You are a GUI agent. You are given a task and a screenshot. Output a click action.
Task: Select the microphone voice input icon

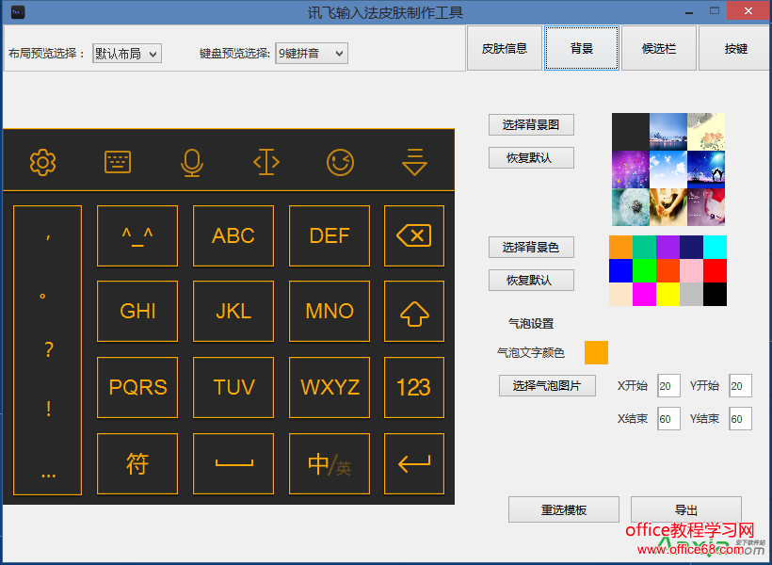(191, 162)
